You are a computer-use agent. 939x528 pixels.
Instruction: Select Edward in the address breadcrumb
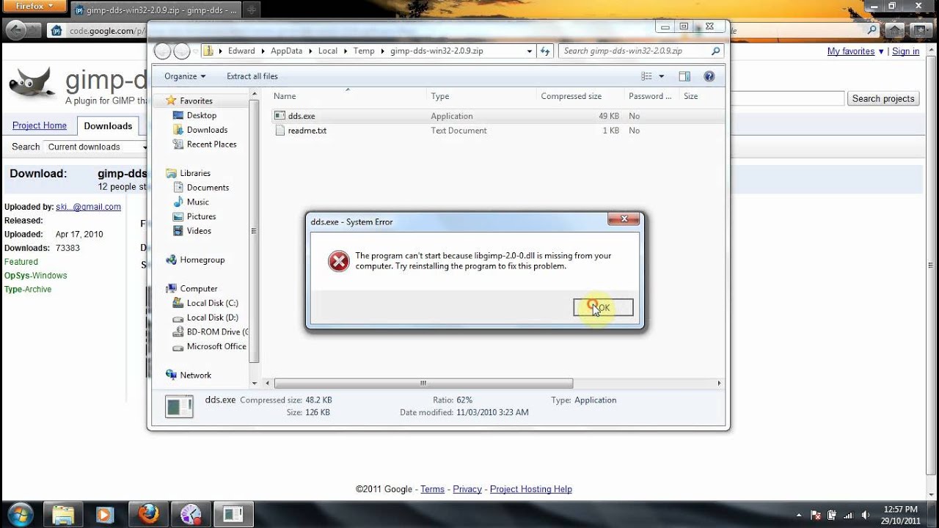pos(241,51)
